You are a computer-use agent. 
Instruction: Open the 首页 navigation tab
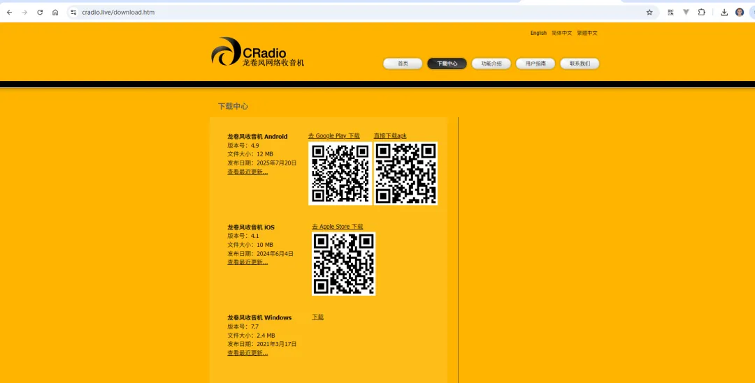pos(403,63)
